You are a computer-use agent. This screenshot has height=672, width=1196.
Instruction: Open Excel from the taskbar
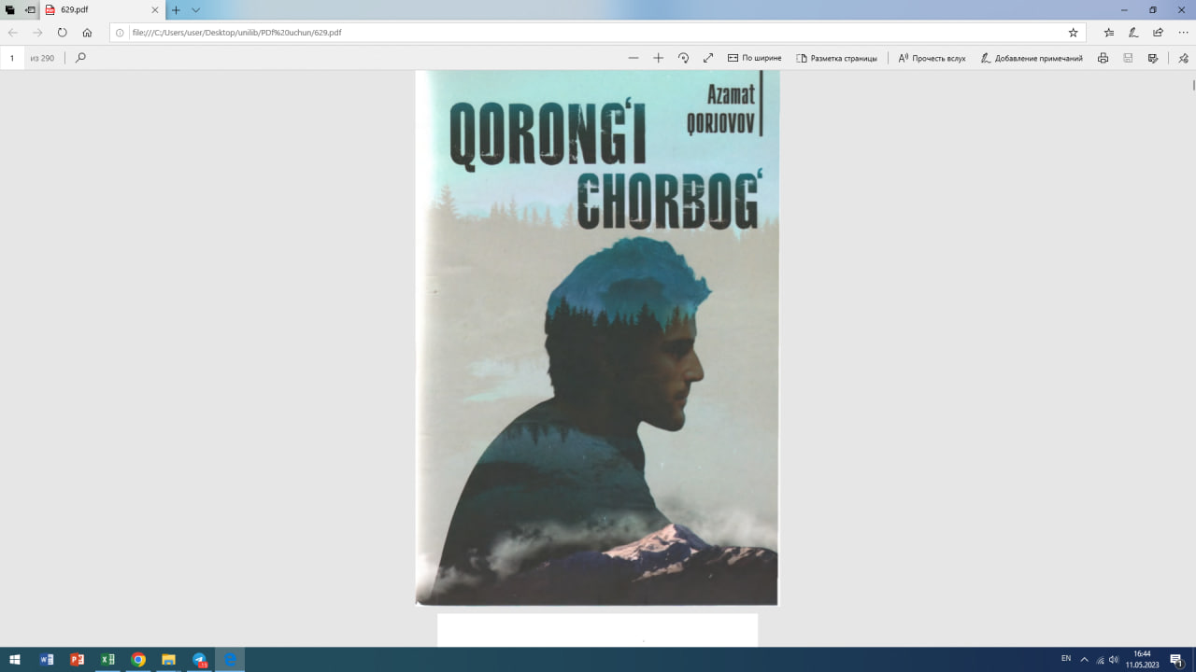(108, 660)
